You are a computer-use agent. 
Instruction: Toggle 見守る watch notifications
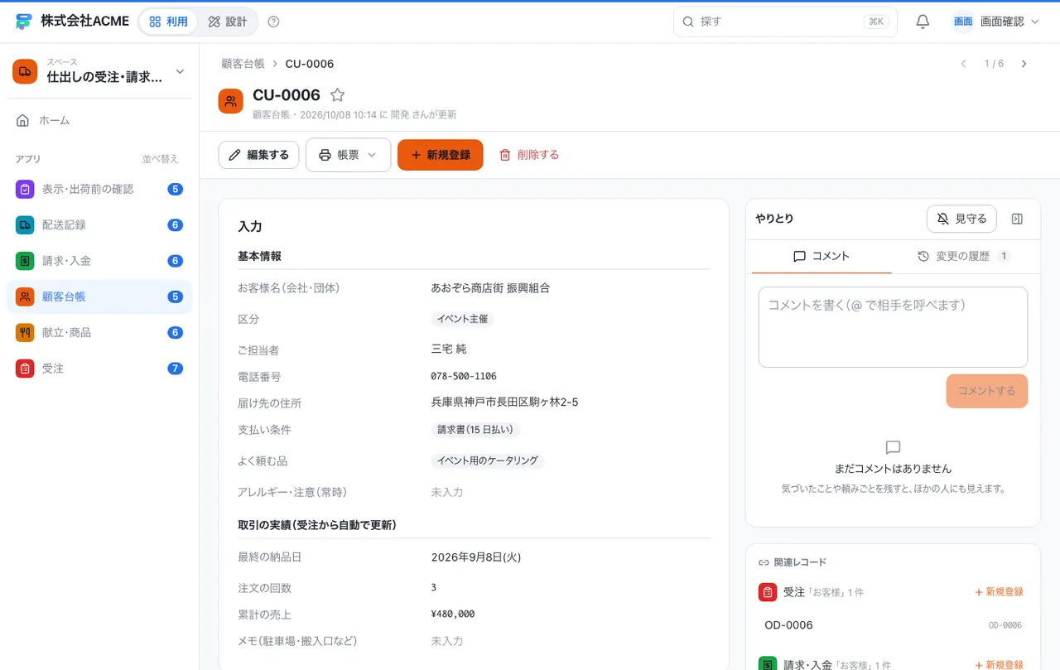coord(961,219)
